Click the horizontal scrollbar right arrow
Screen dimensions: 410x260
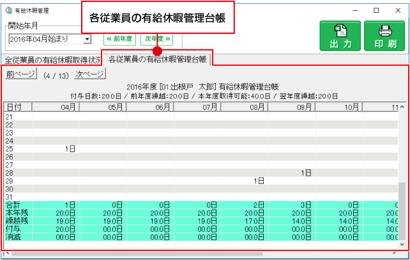394,253
